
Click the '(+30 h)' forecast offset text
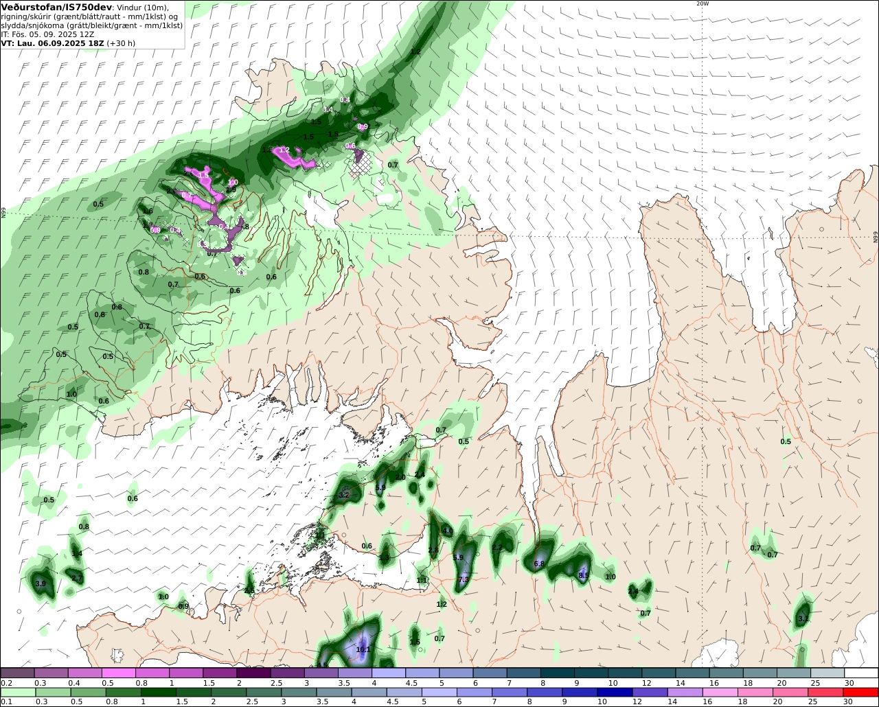[120, 43]
